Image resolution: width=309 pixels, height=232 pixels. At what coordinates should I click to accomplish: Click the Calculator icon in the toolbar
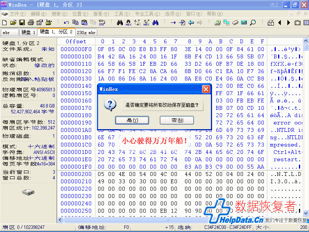244,22
